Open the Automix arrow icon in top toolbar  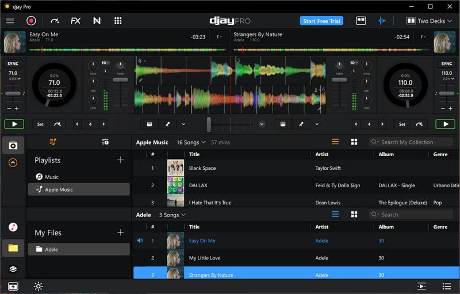click(x=55, y=21)
